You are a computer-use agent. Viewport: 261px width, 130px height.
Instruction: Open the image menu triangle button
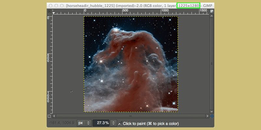(50, 11)
